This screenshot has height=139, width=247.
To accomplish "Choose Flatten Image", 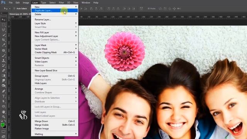I will pyautogui.click(x=54, y=129).
